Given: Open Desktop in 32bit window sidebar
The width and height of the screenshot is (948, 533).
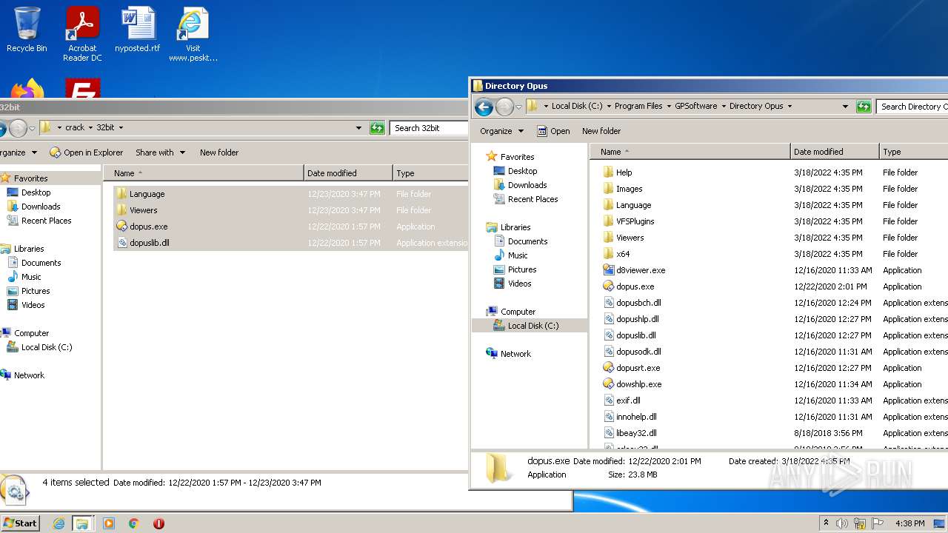Looking at the screenshot, I should (x=36, y=192).
